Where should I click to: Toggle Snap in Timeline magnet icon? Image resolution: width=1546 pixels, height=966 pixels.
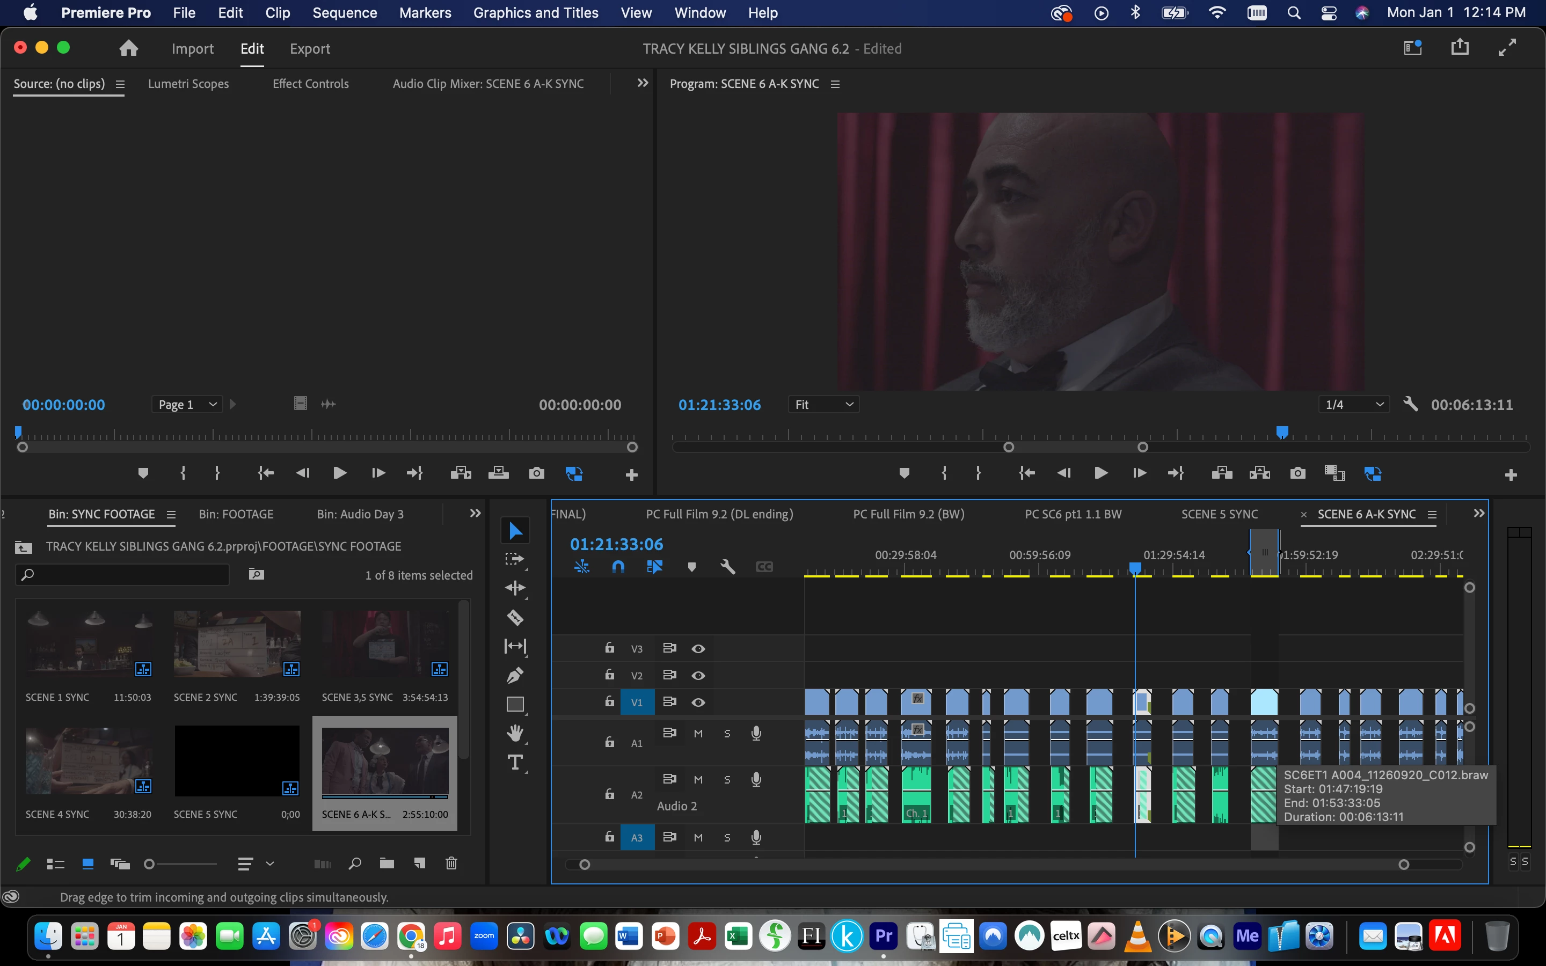618,567
